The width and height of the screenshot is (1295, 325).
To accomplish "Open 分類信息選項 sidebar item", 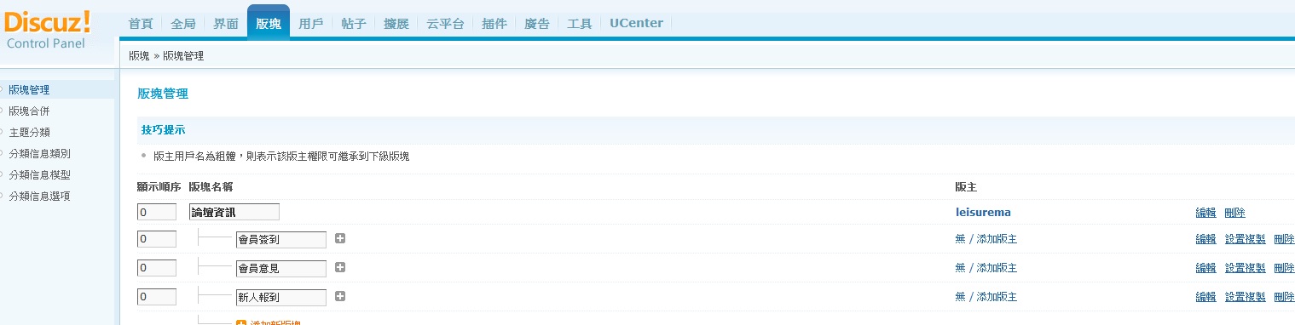I will (x=39, y=196).
